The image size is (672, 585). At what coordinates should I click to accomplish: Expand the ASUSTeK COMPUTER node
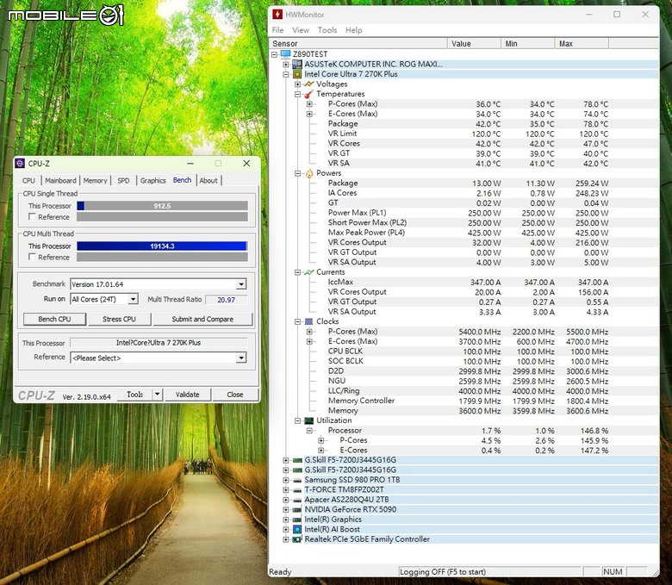tap(286, 65)
